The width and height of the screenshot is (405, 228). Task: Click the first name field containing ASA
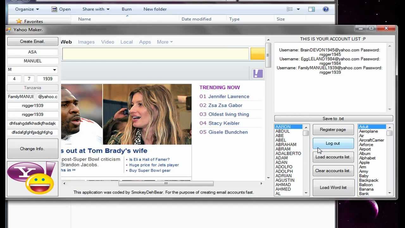32,52
